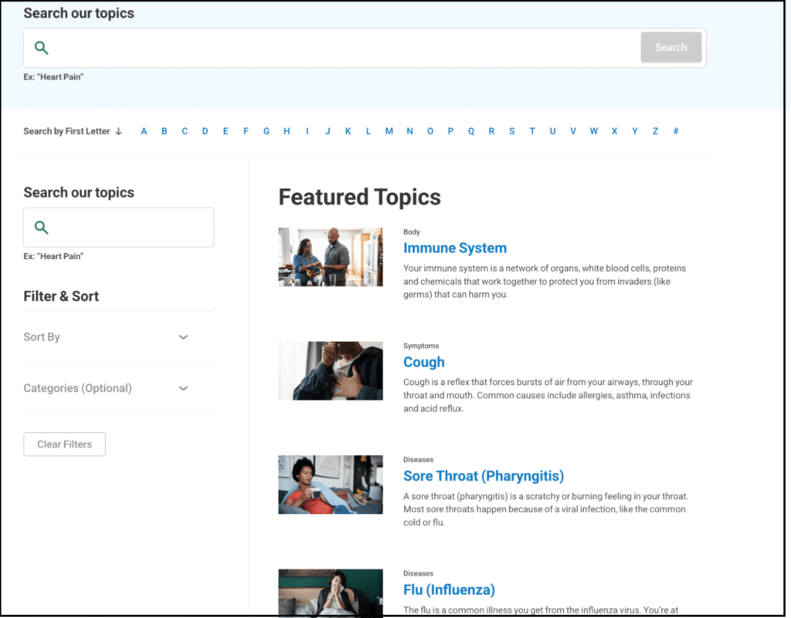The image size is (791, 618).
Task: Open the Flu (Influenza) topic
Action: tap(449, 589)
